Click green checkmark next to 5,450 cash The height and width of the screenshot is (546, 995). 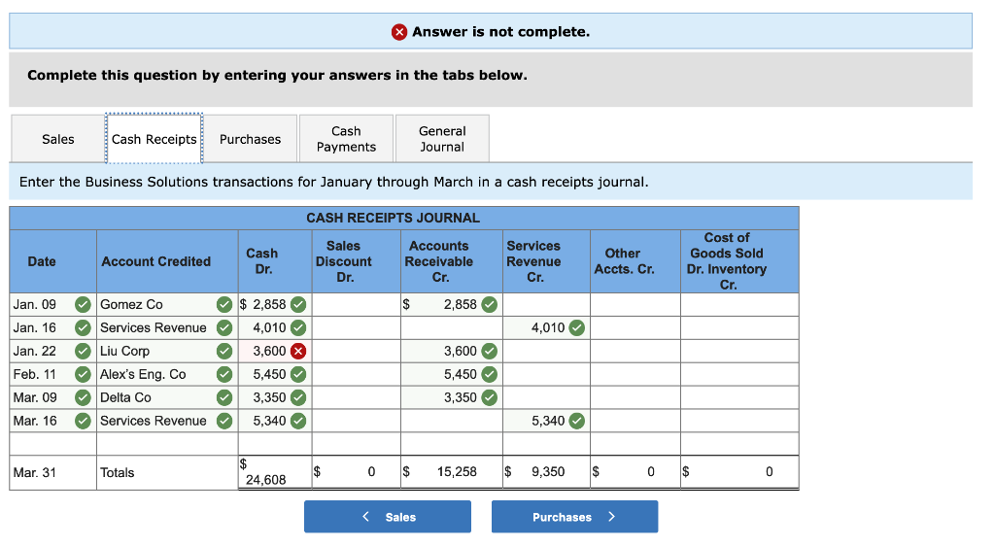pyautogui.click(x=298, y=374)
